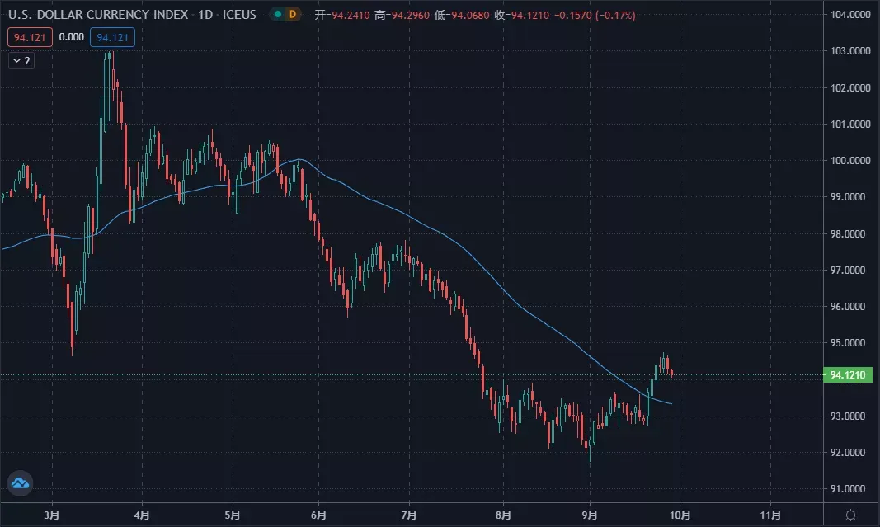Click the green 94.1210 current price label
The height and width of the screenshot is (527, 880).
pyautogui.click(x=848, y=375)
